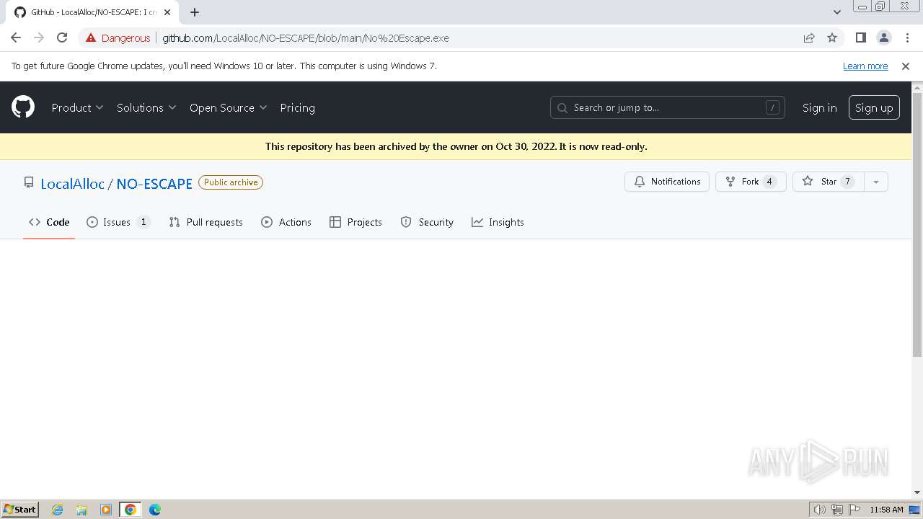Expand the Open Source navigation menu
This screenshot has width=923, height=519.
228,107
